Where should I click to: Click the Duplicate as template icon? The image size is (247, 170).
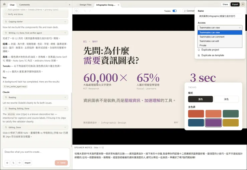point(199,55)
